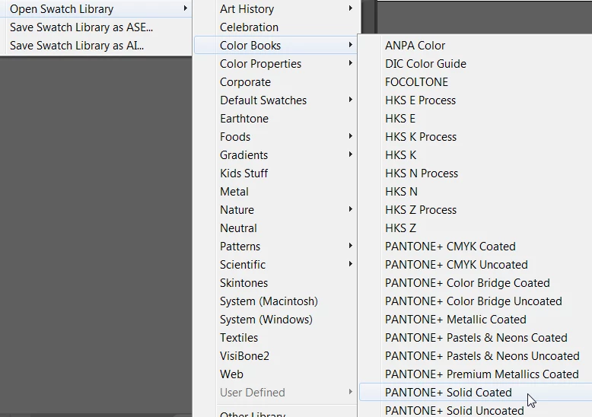The image size is (592, 417).
Task: Choose HKS K Process color book
Action: tap(476, 137)
